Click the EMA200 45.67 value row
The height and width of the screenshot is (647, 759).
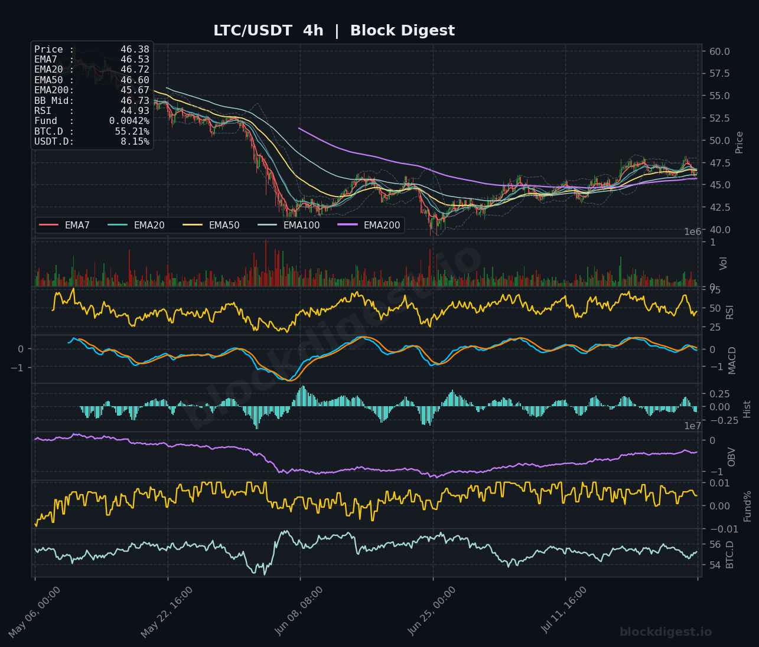coord(92,90)
